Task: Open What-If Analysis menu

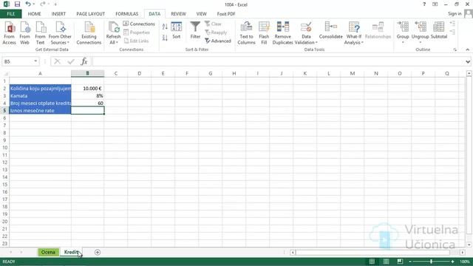Action: tap(353, 33)
